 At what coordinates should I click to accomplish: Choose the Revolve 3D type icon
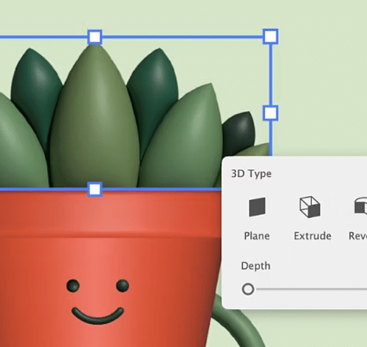coord(360,206)
